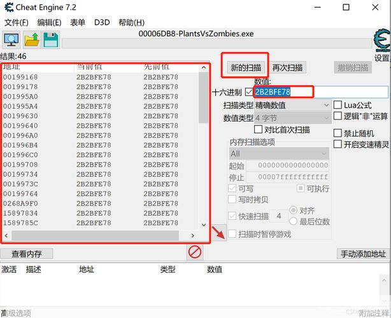Click 手动添加地址 to add address manually
The image size is (391, 318).
[x=363, y=254]
